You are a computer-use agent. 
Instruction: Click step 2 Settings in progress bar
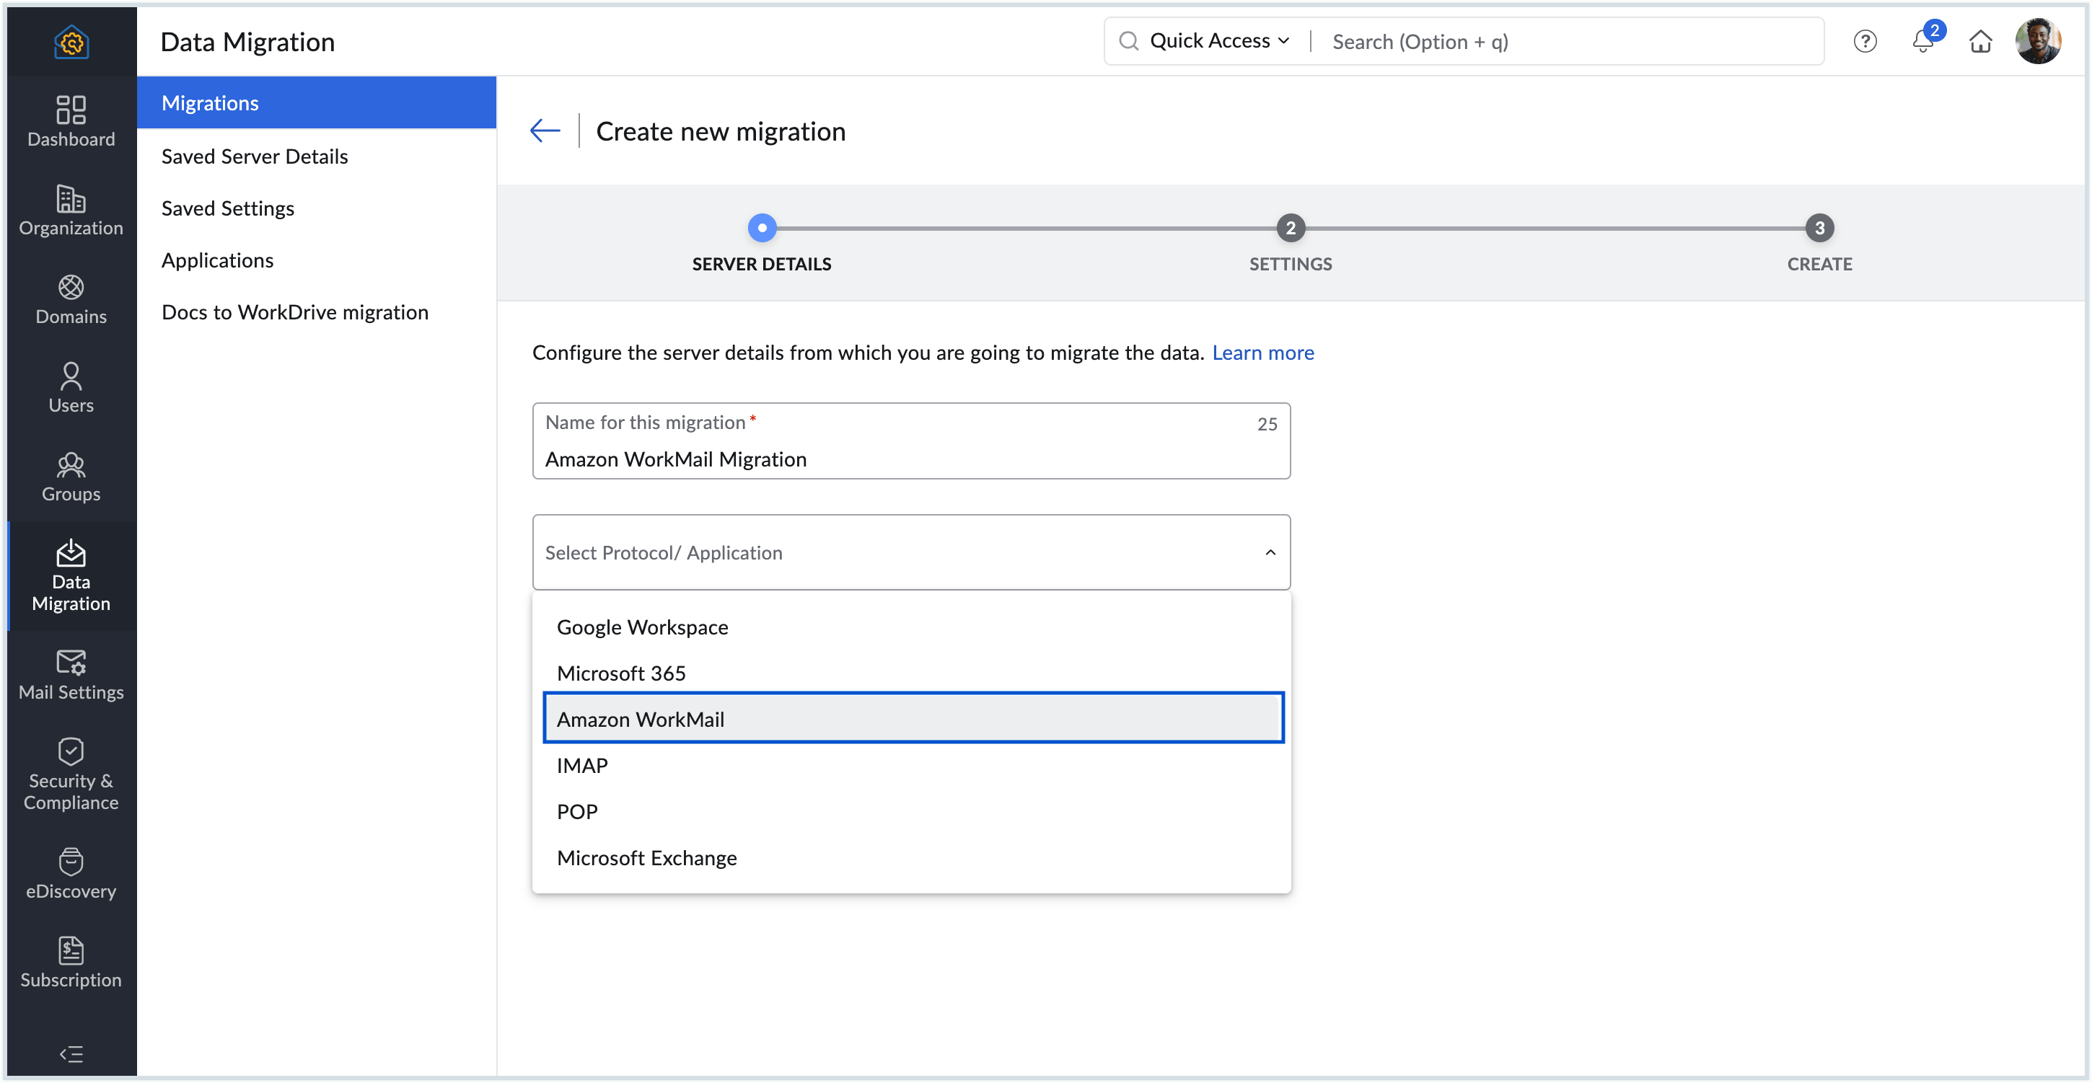pyautogui.click(x=1290, y=228)
